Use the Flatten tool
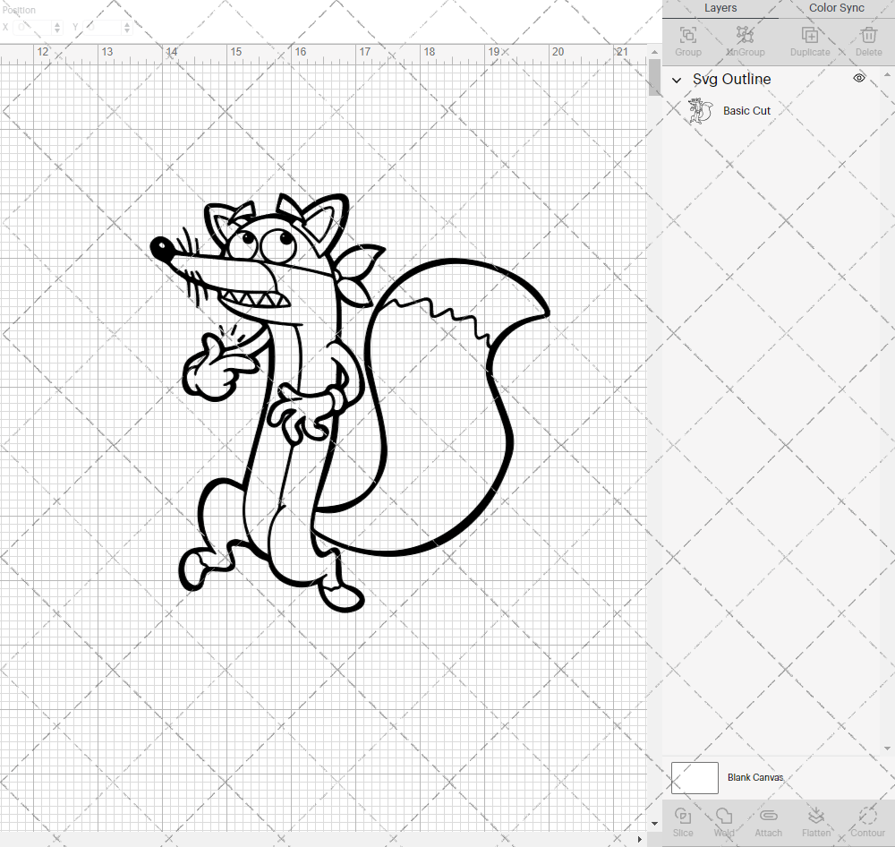Image resolution: width=895 pixels, height=847 pixels. [816, 821]
